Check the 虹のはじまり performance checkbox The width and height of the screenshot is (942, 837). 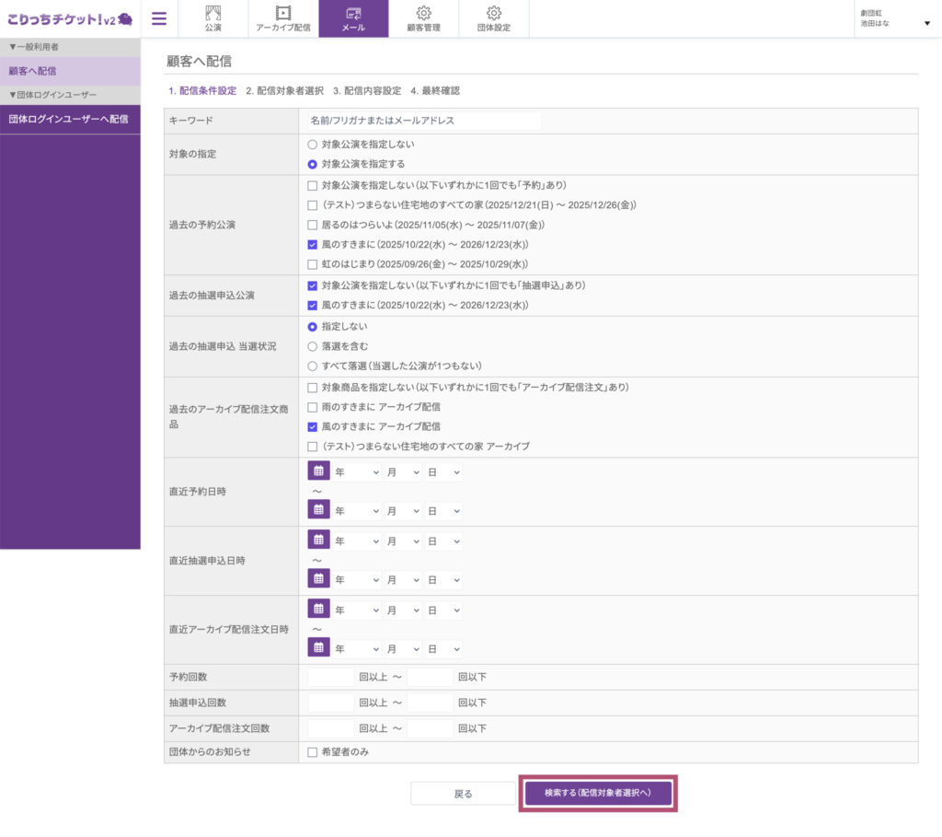[x=313, y=264]
